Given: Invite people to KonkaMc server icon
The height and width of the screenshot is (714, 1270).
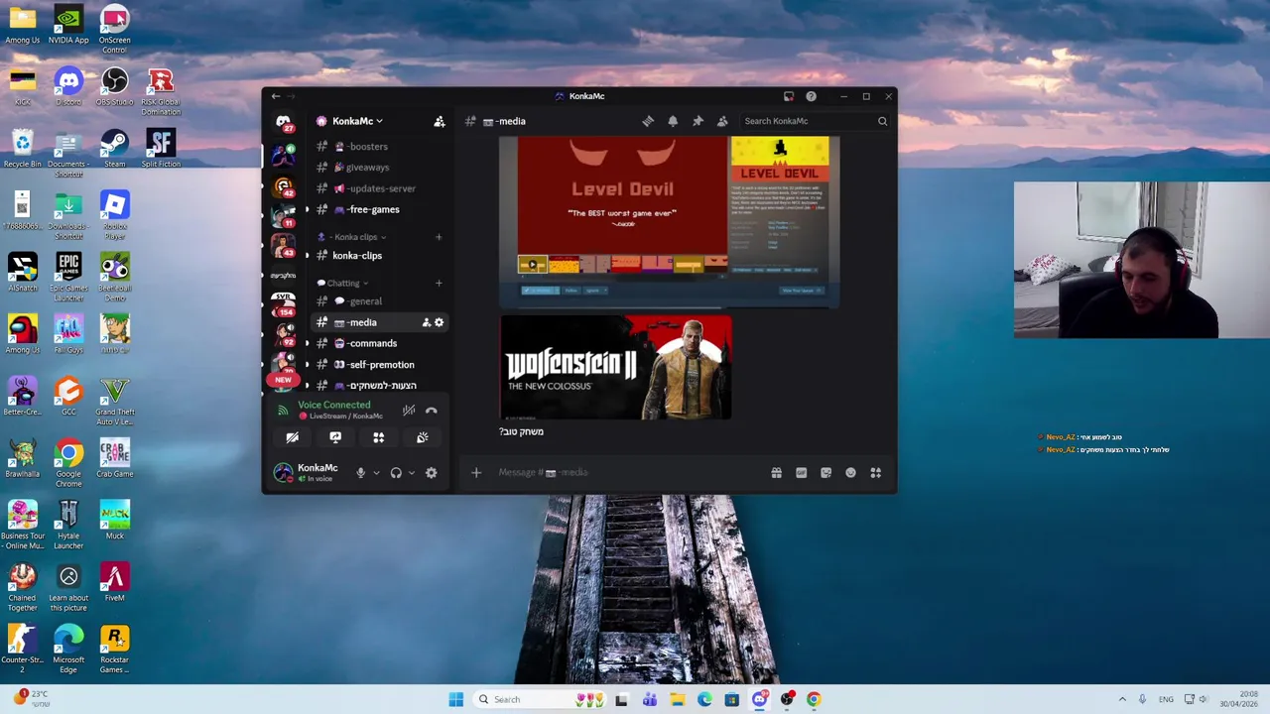Looking at the screenshot, I should point(440,121).
